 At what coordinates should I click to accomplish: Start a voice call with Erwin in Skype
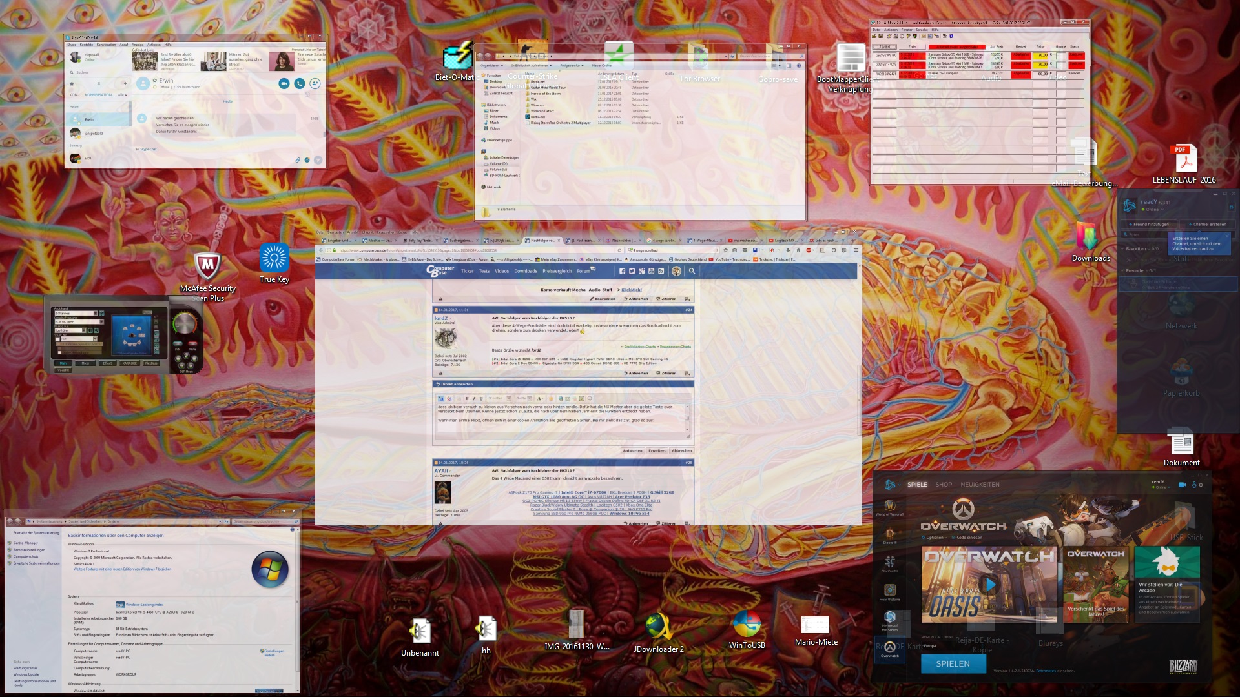pos(299,83)
